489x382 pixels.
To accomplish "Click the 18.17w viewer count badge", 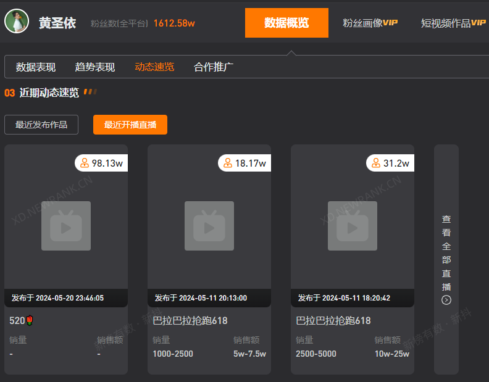I will tap(244, 163).
